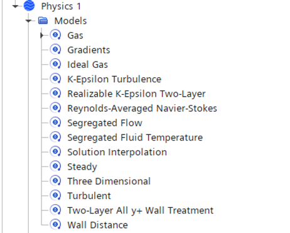This screenshot has height=233, width=290.
Task: Click the Steady model node icon
Action: tap(55, 166)
